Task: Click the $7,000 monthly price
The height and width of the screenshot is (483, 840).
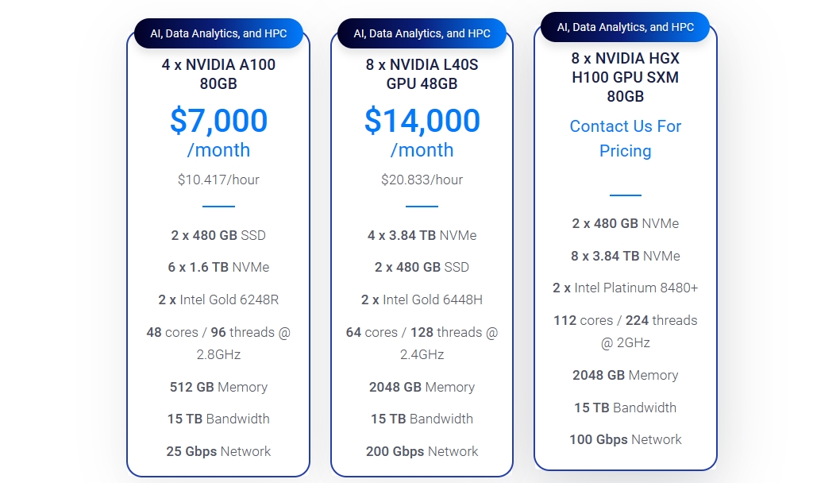Action: pos(218,121)
